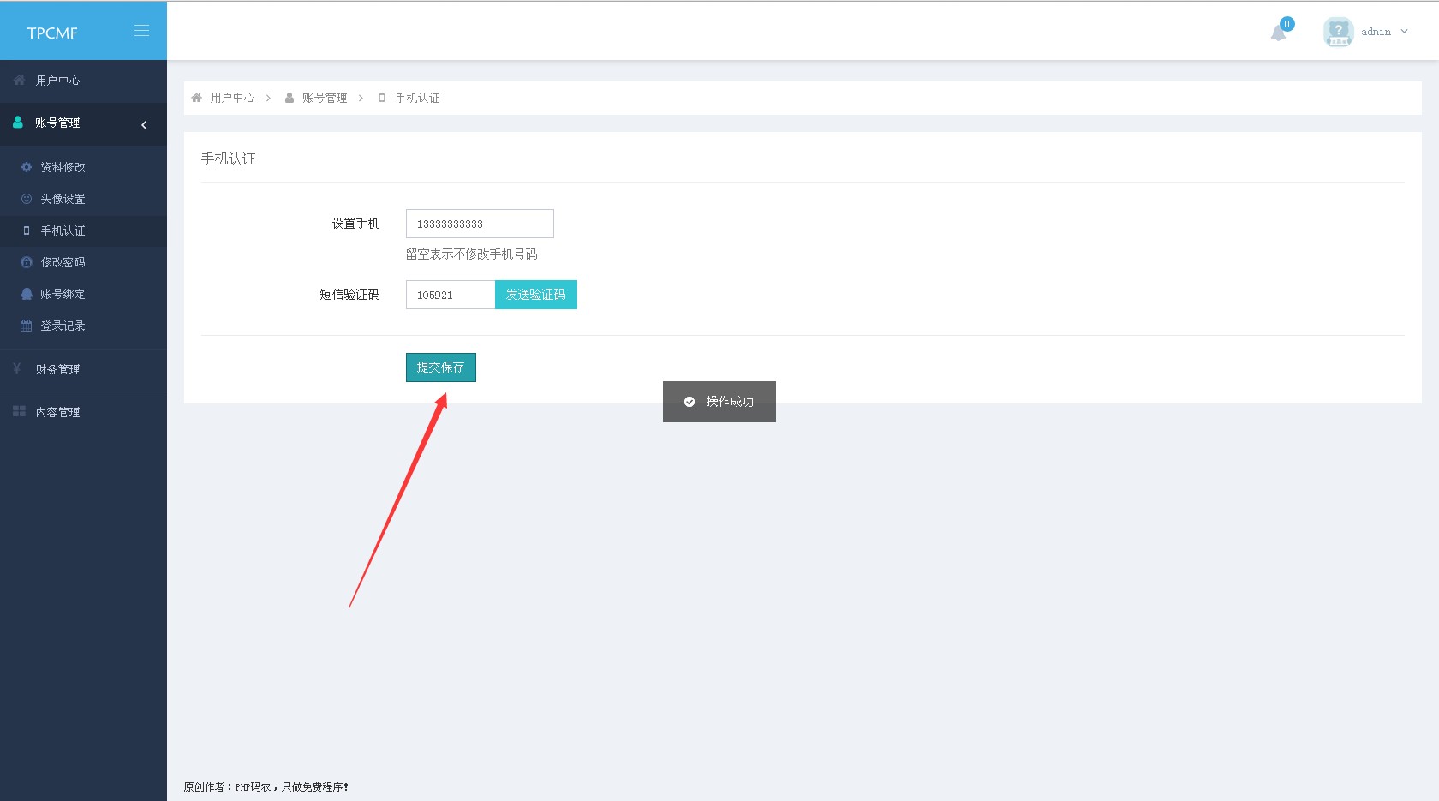This screenshot has height=801, width=1439.
Task: Click the admin avatar image
Action: (x=1338, y=32)
